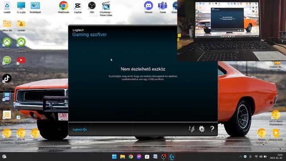This screenshot has height=161, width=286.
Task: Click the Logitech G logo
Action: click(80, 129)
